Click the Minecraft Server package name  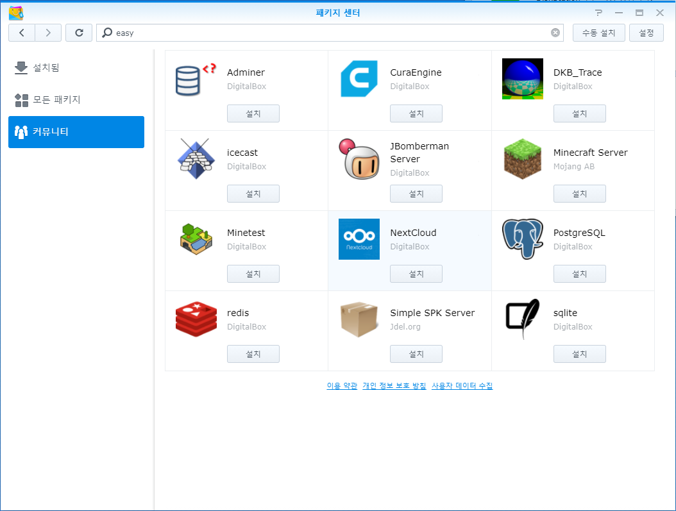coord(590,153)
